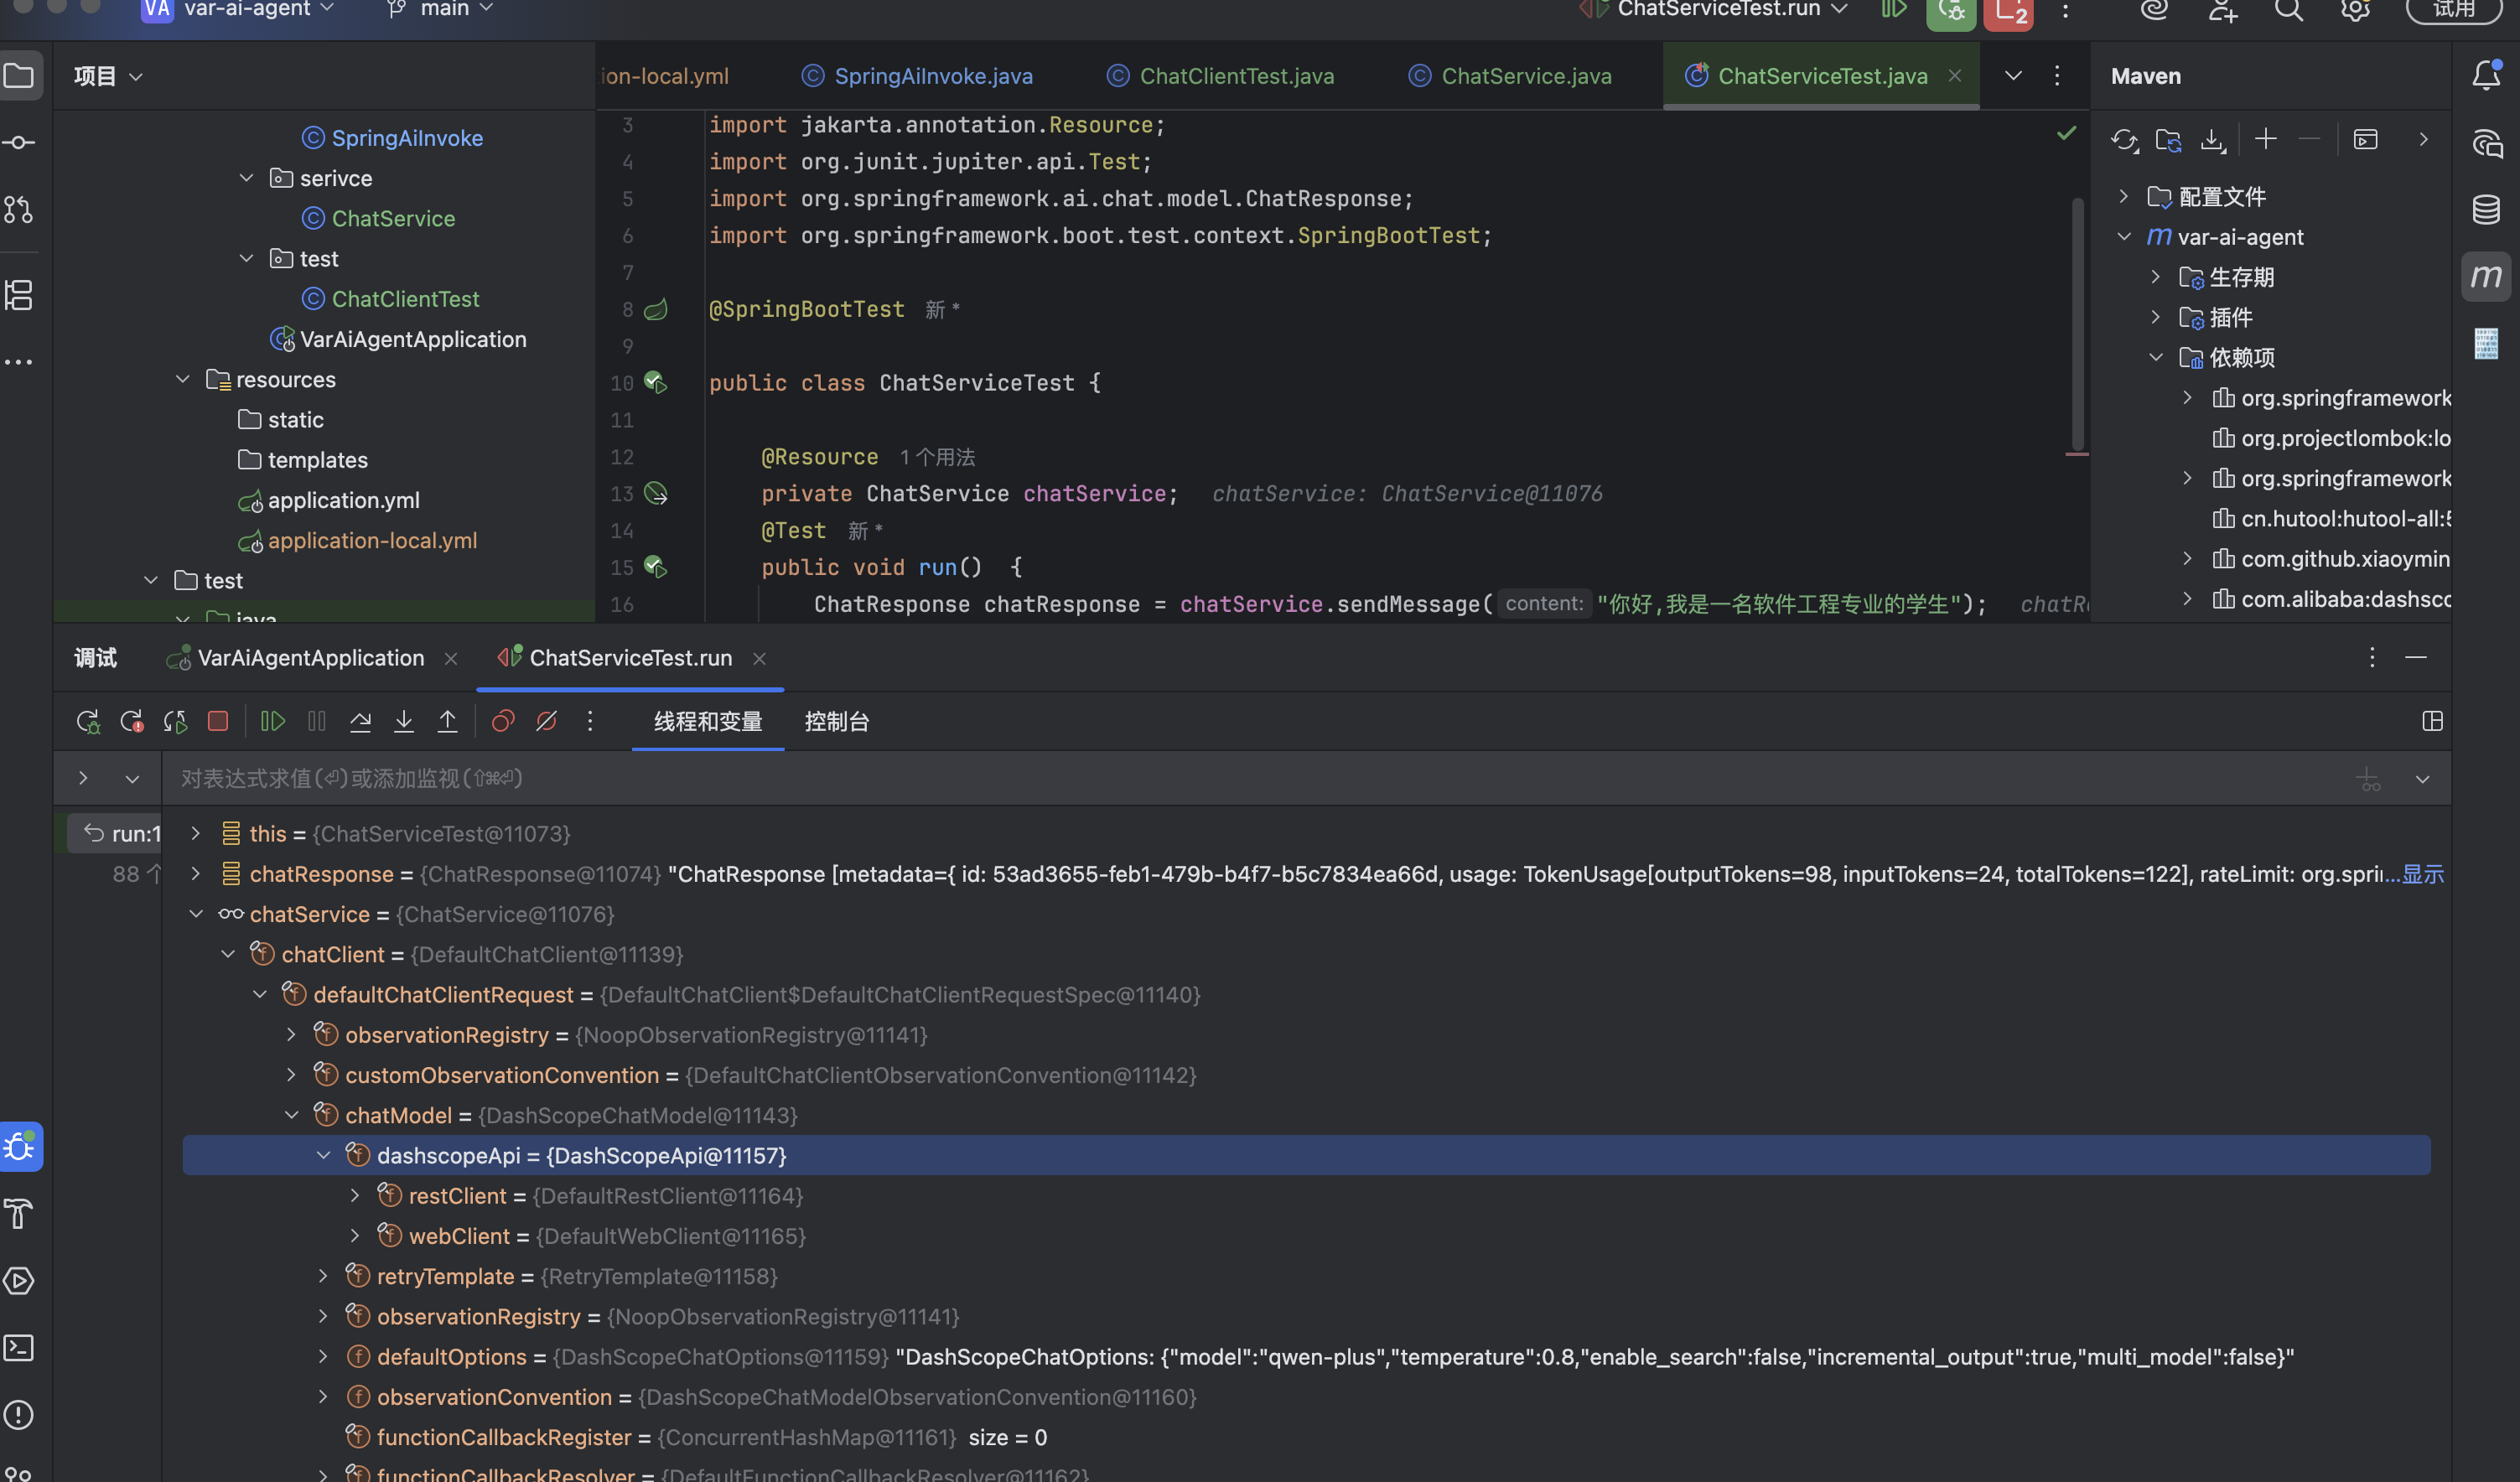Toggle breakpoint gutter icon on line 13
Screen dimensions: 2520x1482
pyautogui.click(x=656, y=494)
